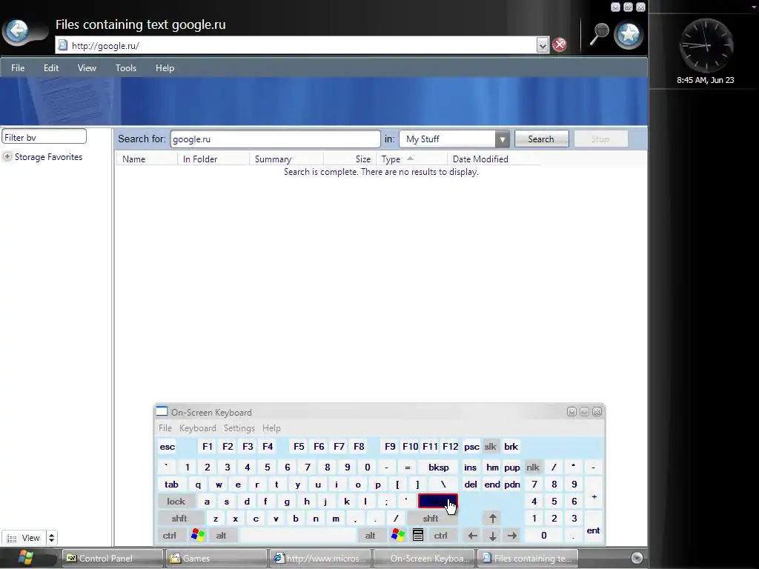The image size is (759, 569).
Task: Open the View menu in menu bar
Action: [87, 68]
